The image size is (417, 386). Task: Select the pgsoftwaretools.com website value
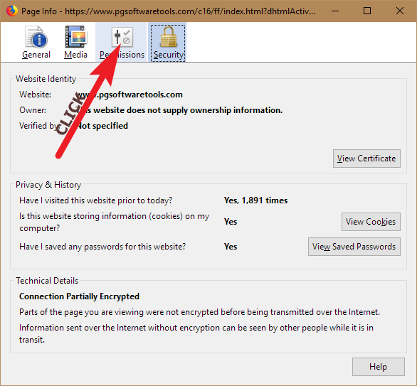click(130, 95)
